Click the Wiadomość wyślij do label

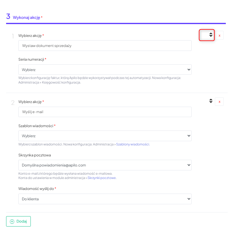[36, 189]
